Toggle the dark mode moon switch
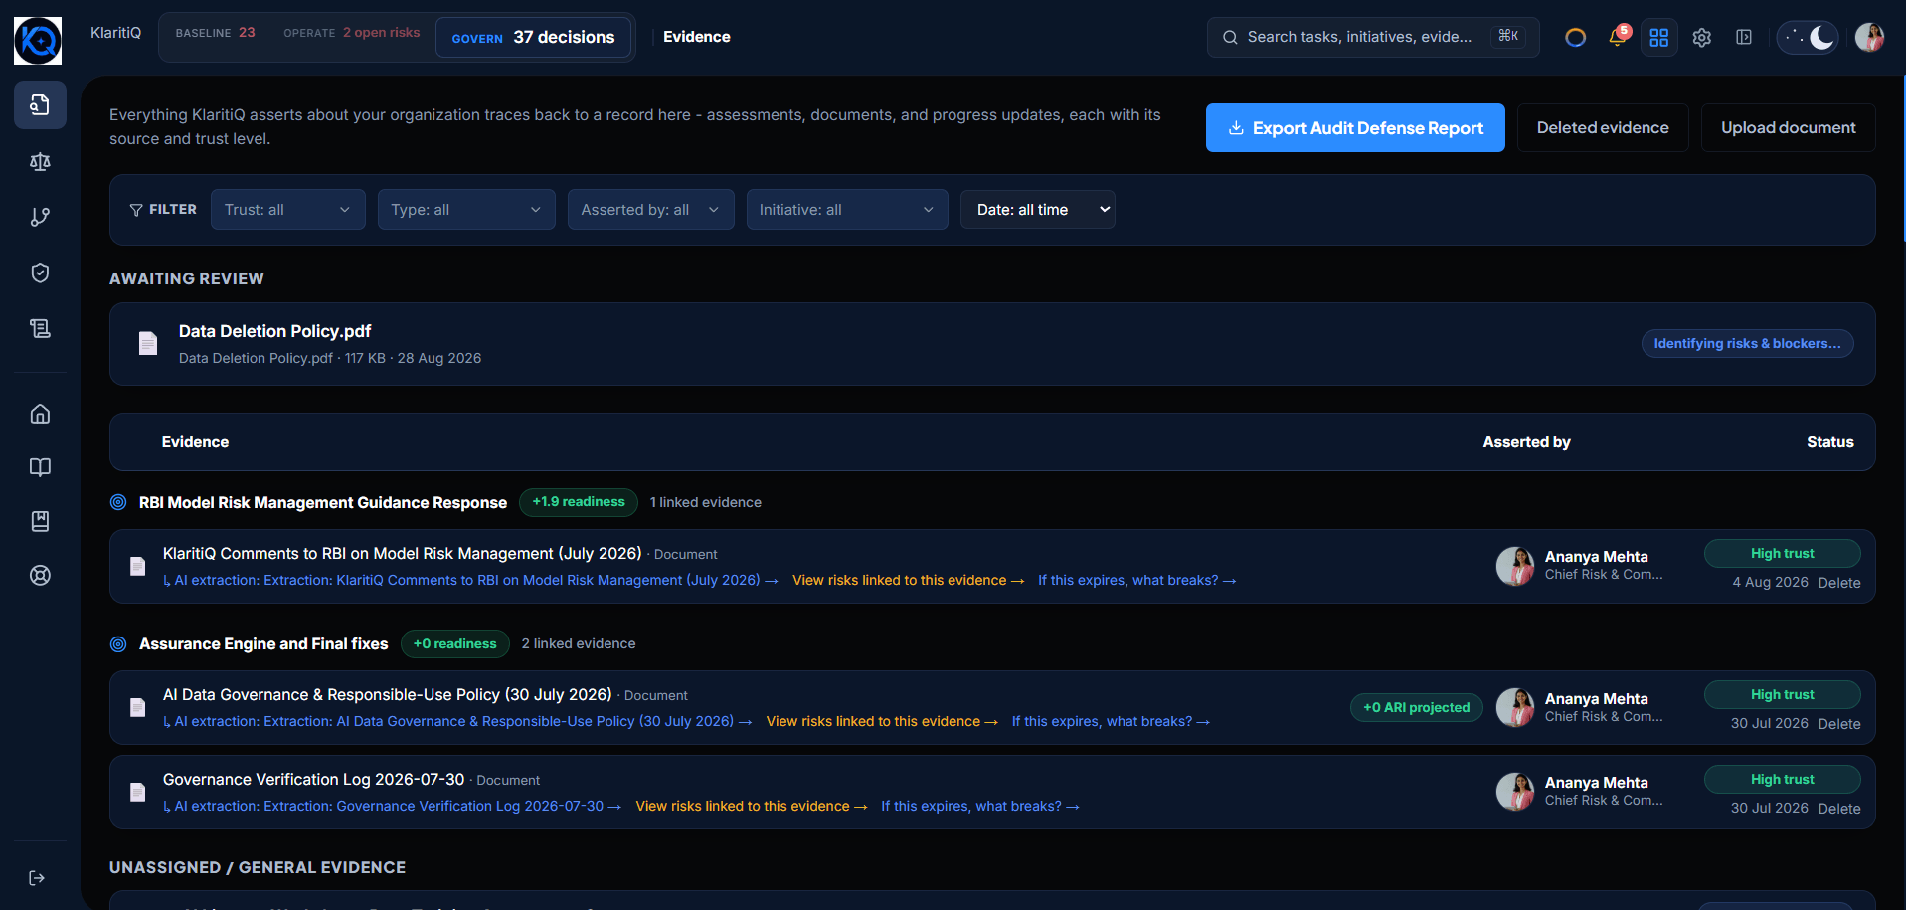 pyautogui.click(x=1808, y=37)
